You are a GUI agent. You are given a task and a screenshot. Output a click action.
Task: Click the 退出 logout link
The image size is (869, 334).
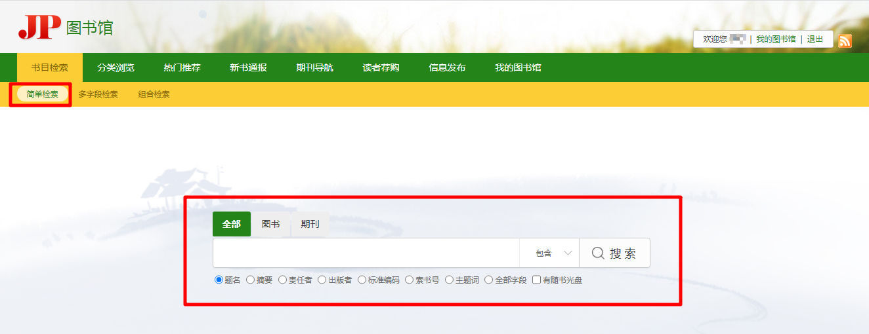pyautogui.click(x=815, y=39)
